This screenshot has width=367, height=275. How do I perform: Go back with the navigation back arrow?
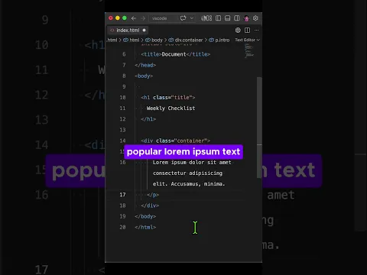pyautogui.click(x=134, y=18)
